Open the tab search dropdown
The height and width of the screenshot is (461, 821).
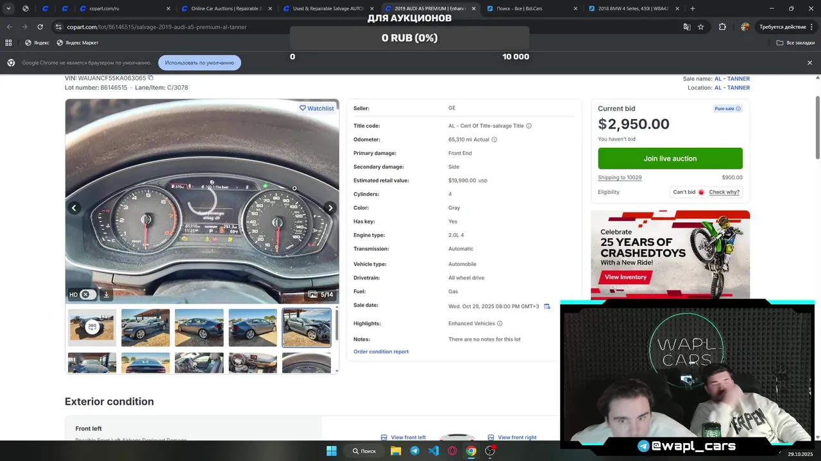pyautogui.click(x=8, y=9)
